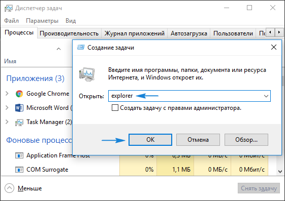Minimize the Task Manager window
285x201 pixels.
click(x=227, y=8)
